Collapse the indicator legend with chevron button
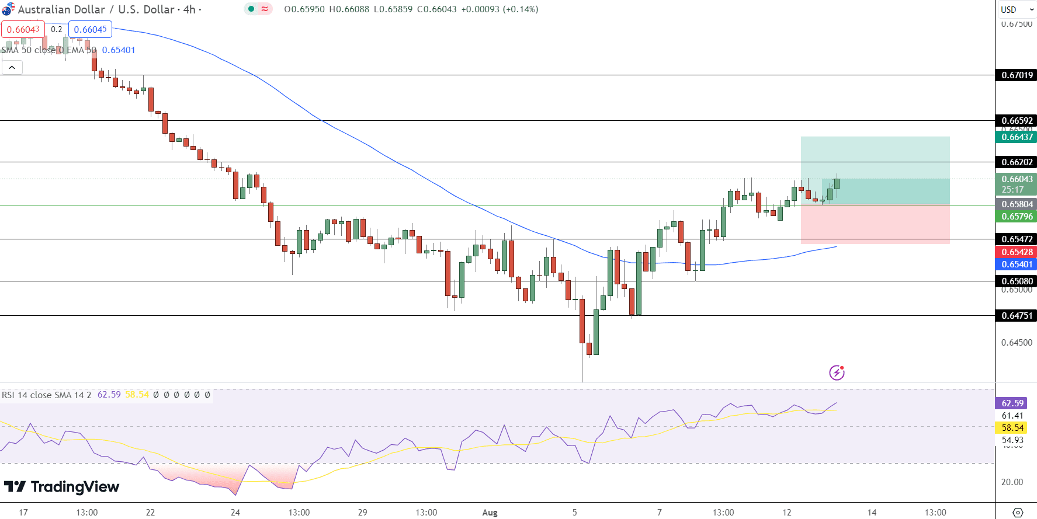1037x519 pixels. click(x=12, y=68)
